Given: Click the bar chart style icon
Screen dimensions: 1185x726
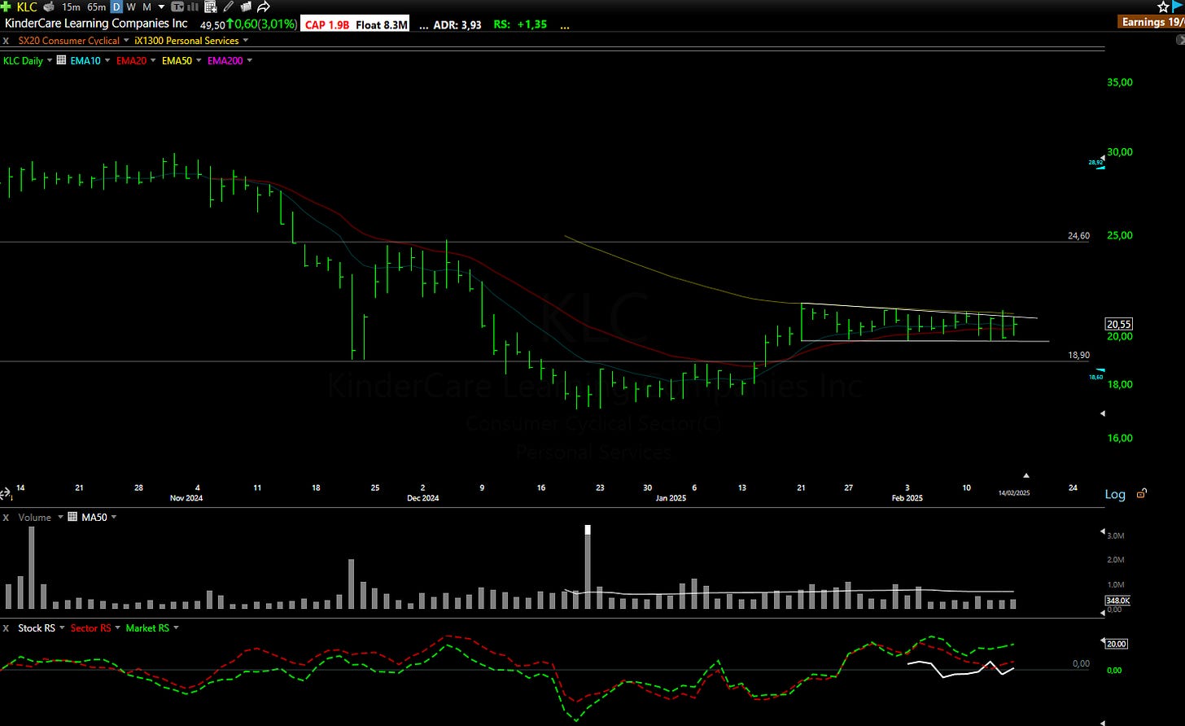Looking at the screenshot, I should point(195,7).
